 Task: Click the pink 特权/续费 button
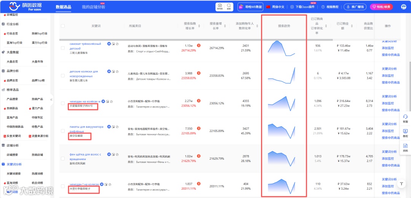[x=381, y=7]
